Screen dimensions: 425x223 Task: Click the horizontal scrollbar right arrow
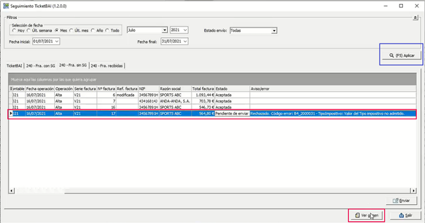[413, 191]
